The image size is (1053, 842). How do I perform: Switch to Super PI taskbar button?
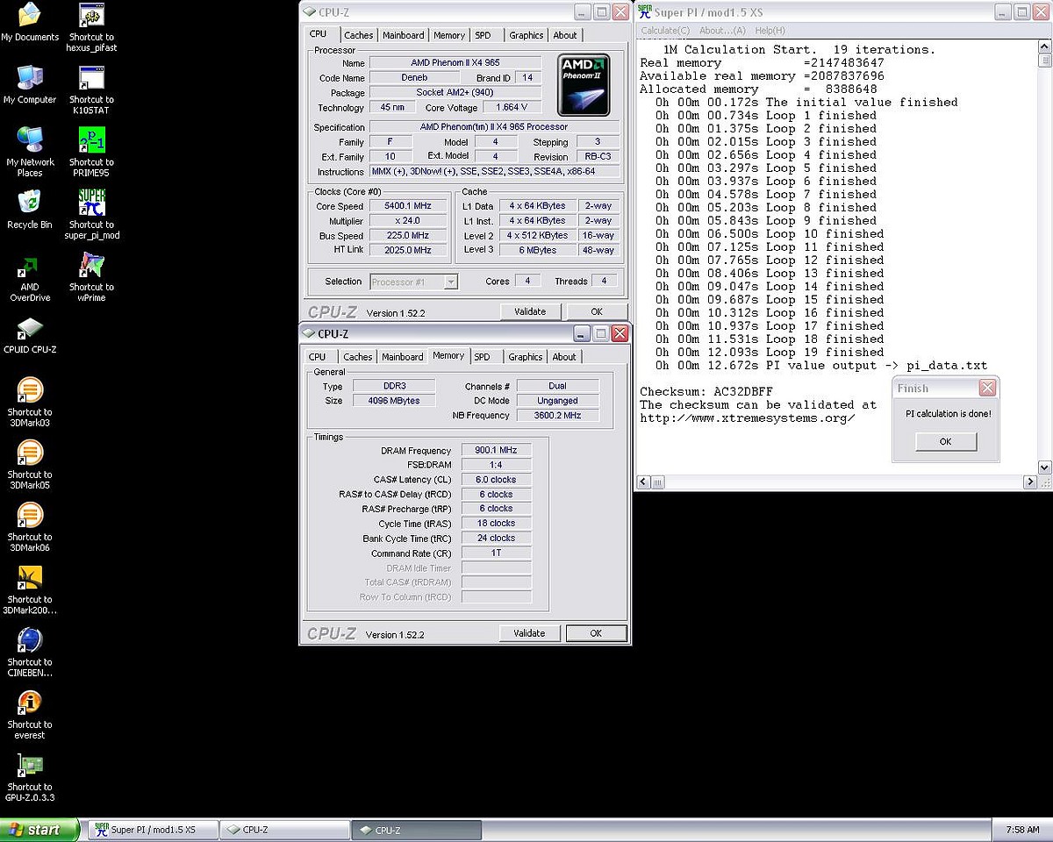point(153,830)
